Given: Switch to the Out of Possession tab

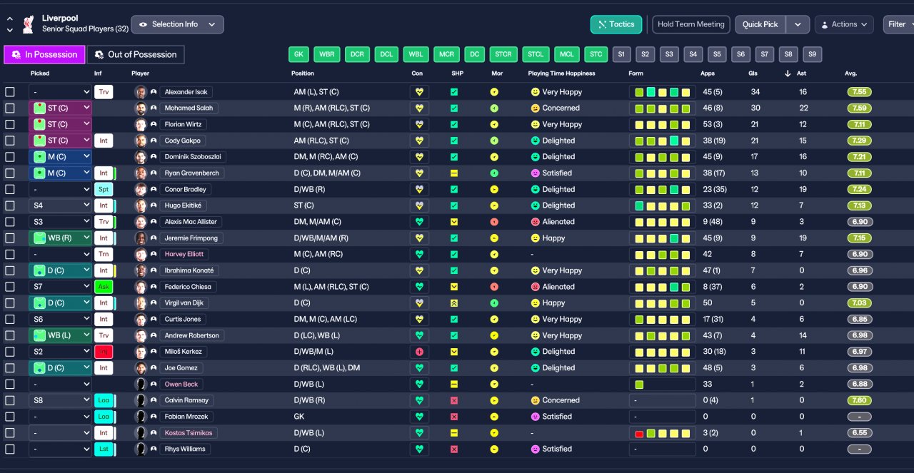Looking at the screenshot, I should point(136,55).
